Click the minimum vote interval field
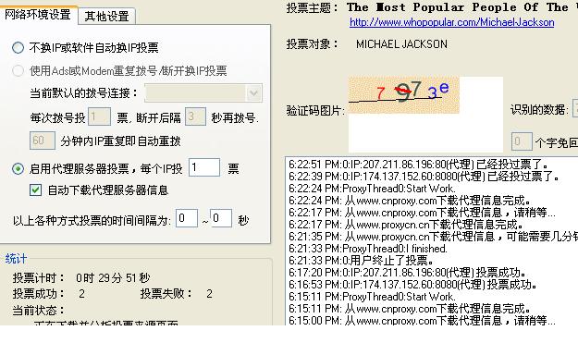578x355 pixels. (x=187, y=218)
